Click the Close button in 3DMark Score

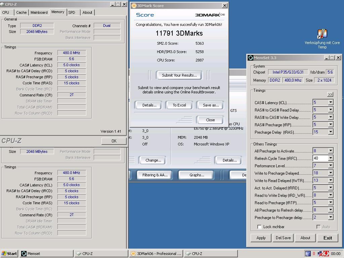point(210,120)
